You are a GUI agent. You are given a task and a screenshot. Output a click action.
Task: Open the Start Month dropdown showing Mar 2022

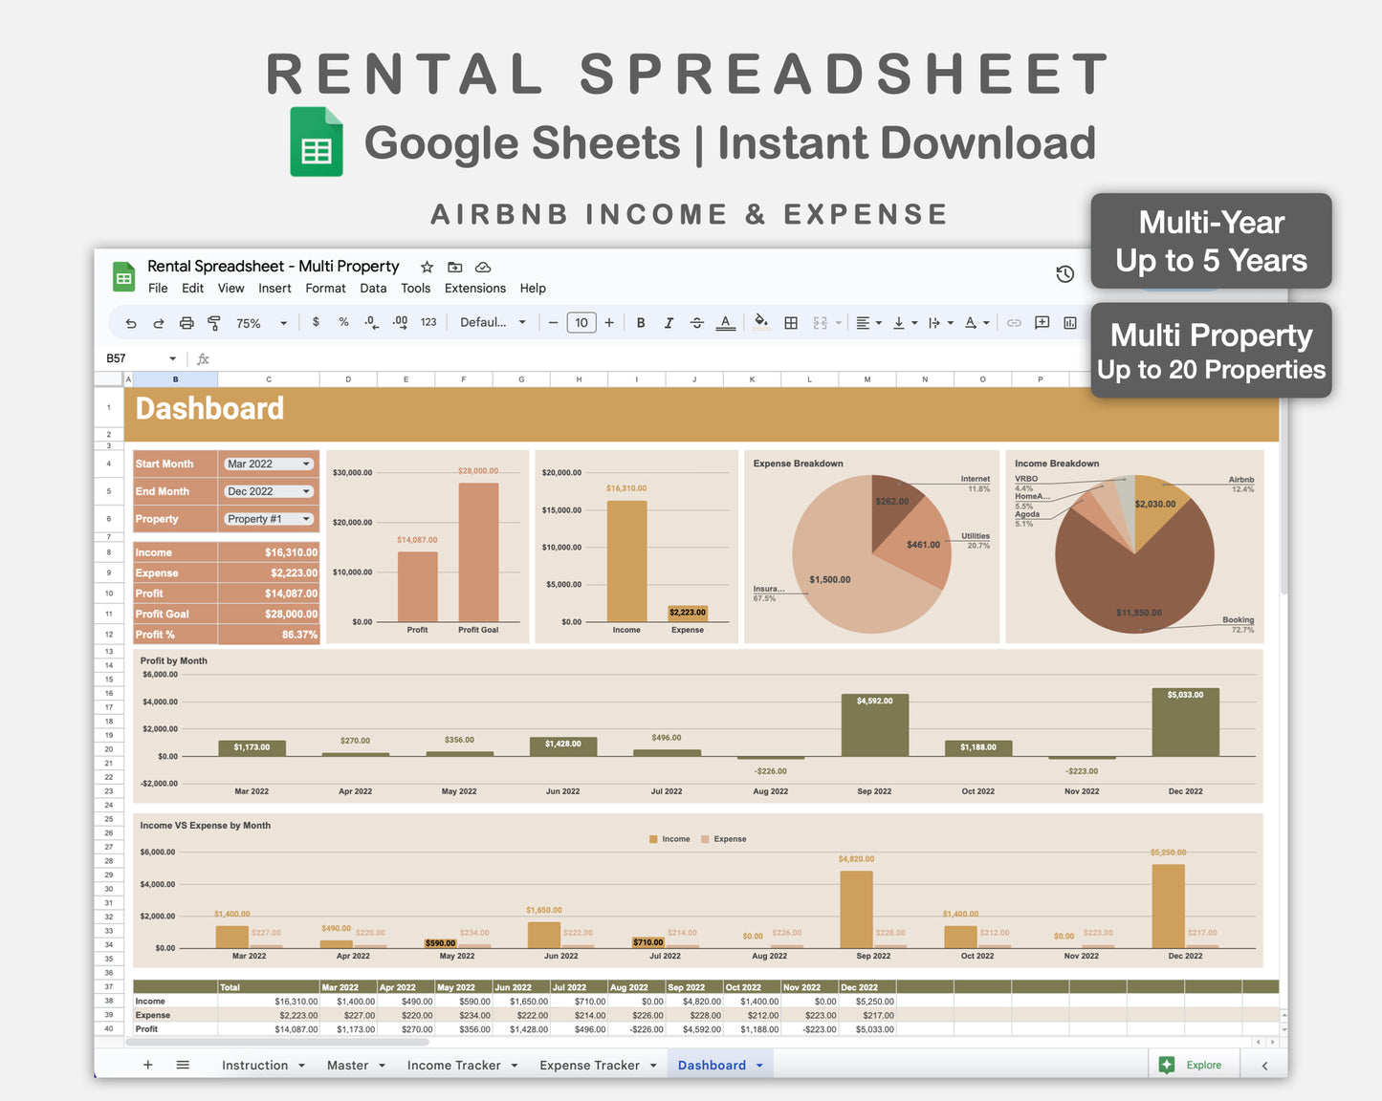click(x=268, y=464)
